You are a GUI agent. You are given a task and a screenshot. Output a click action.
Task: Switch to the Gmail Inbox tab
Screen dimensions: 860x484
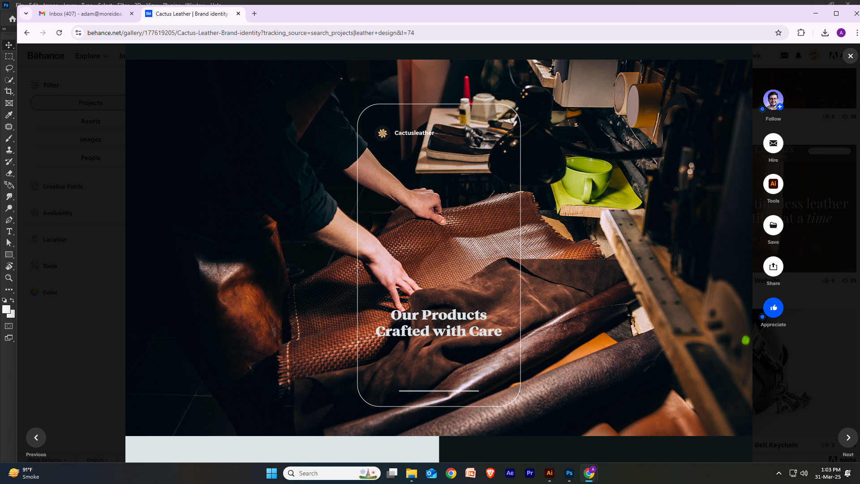click(x=85, y=14)
